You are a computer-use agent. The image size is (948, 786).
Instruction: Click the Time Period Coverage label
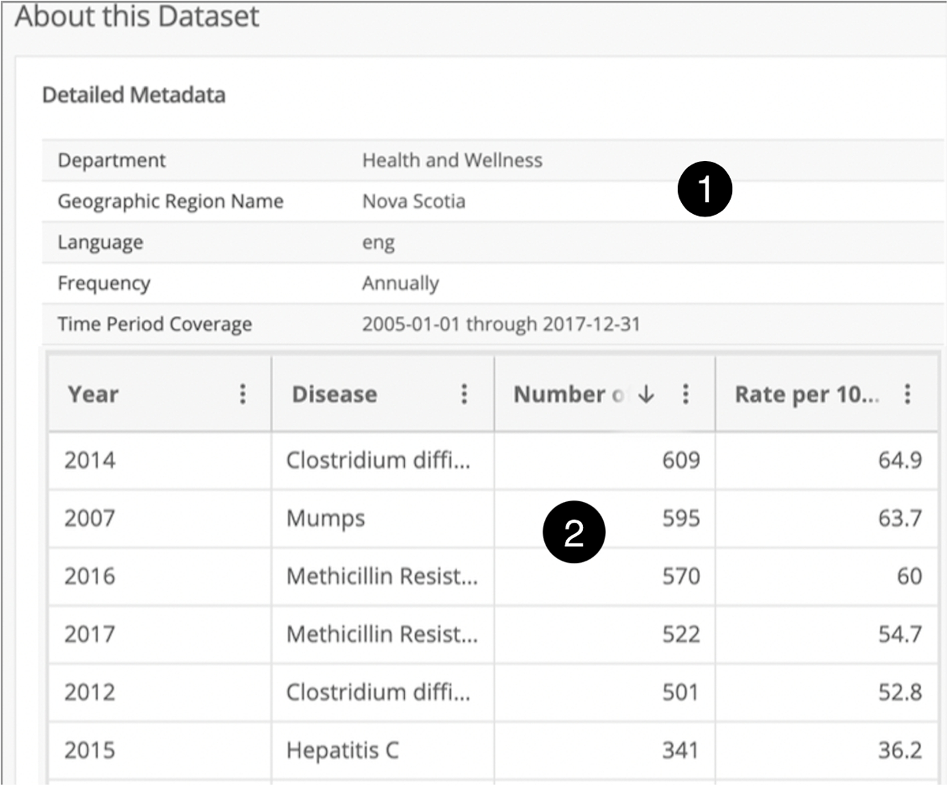[x=154, y=324]
